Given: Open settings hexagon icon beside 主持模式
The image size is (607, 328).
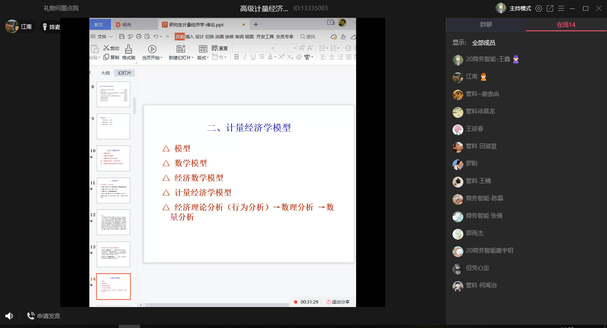Looking at the screenshot, I should tap(539, 8).
